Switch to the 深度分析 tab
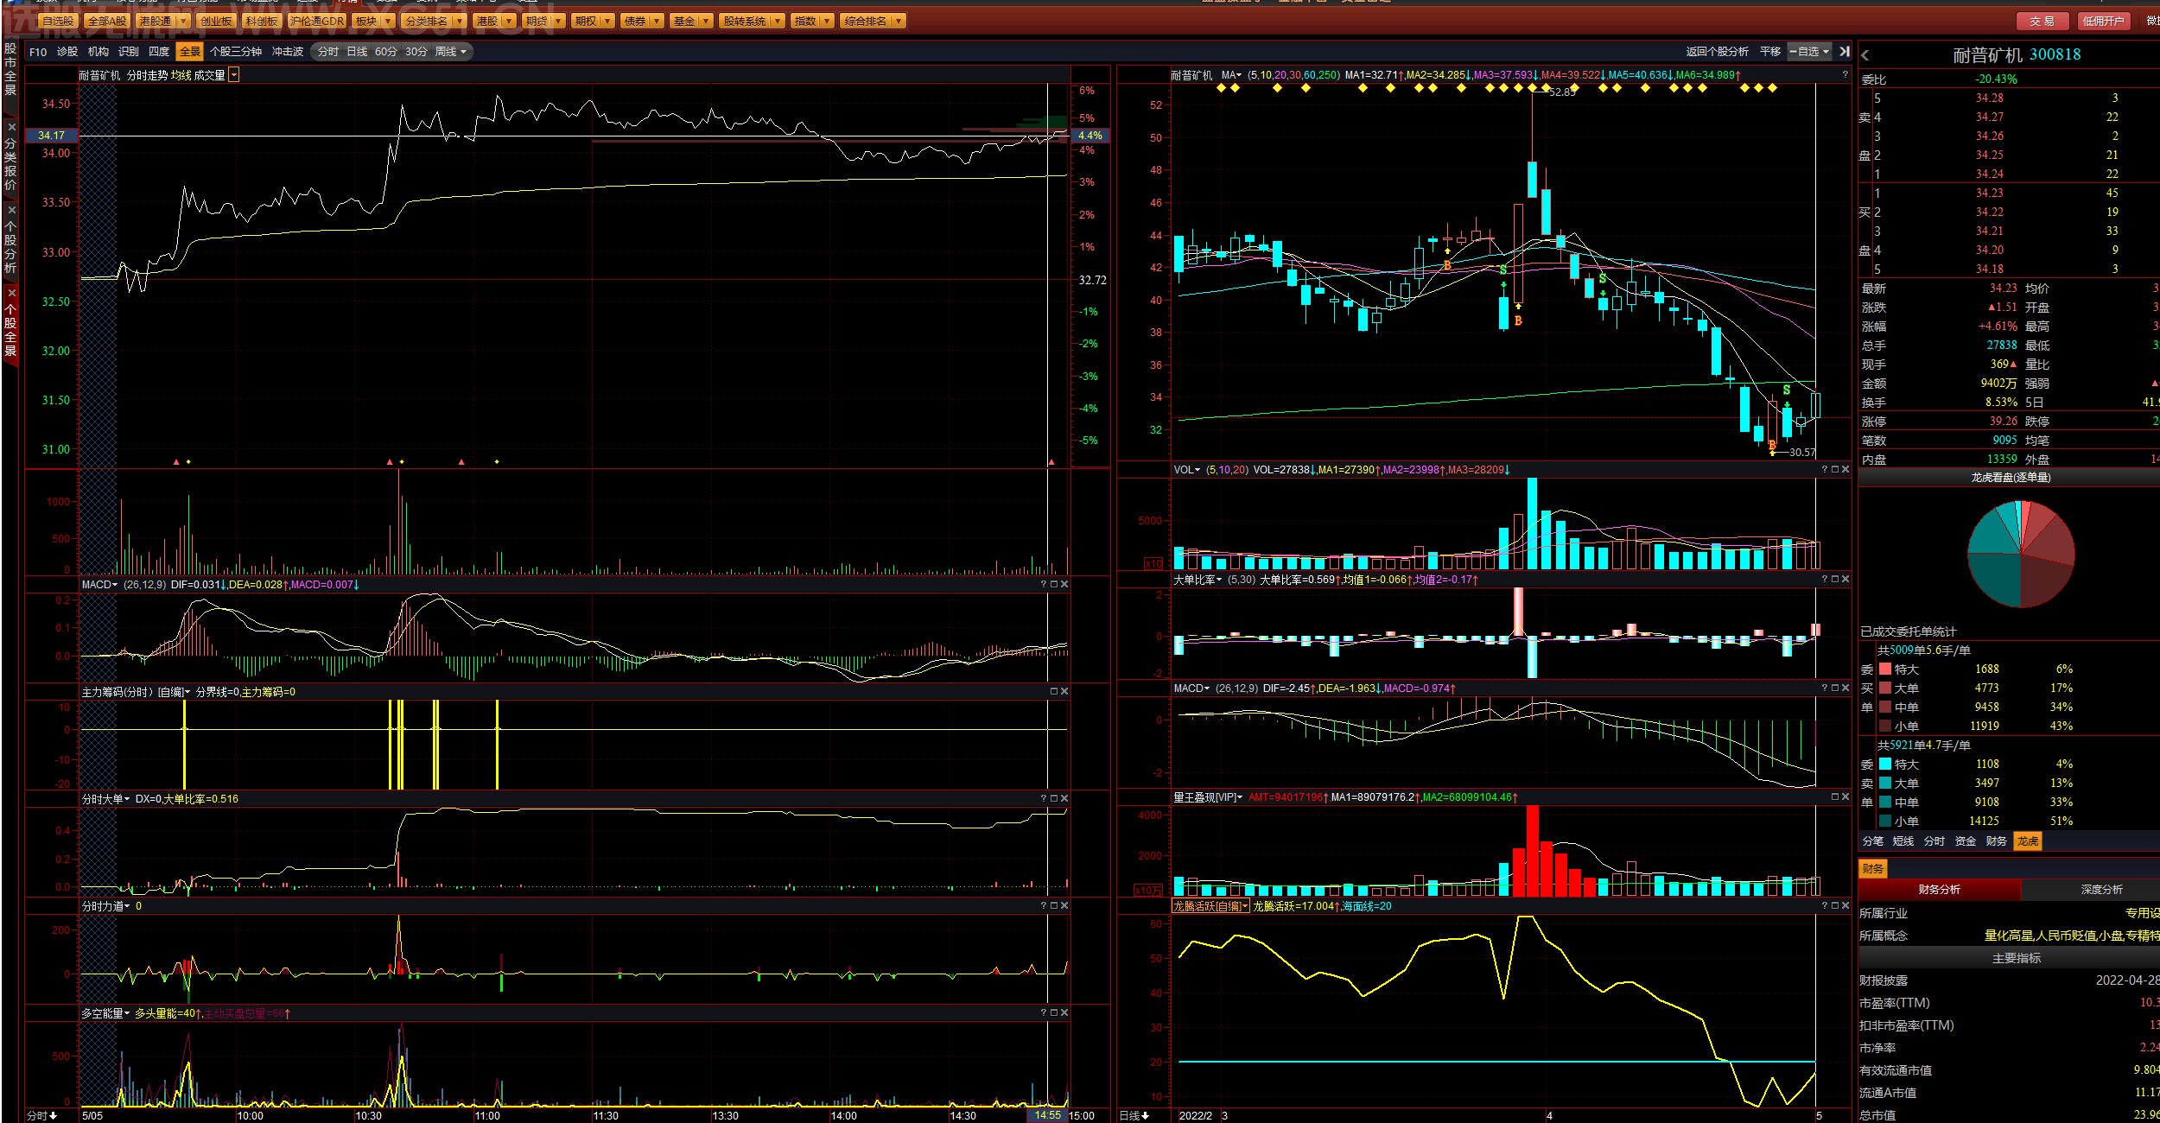The width and height of the screenshot is (2160, 1123). tap(2102, 890)
